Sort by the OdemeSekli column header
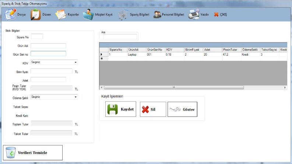This screenshot has width=292, height=164. pos(251,50)
